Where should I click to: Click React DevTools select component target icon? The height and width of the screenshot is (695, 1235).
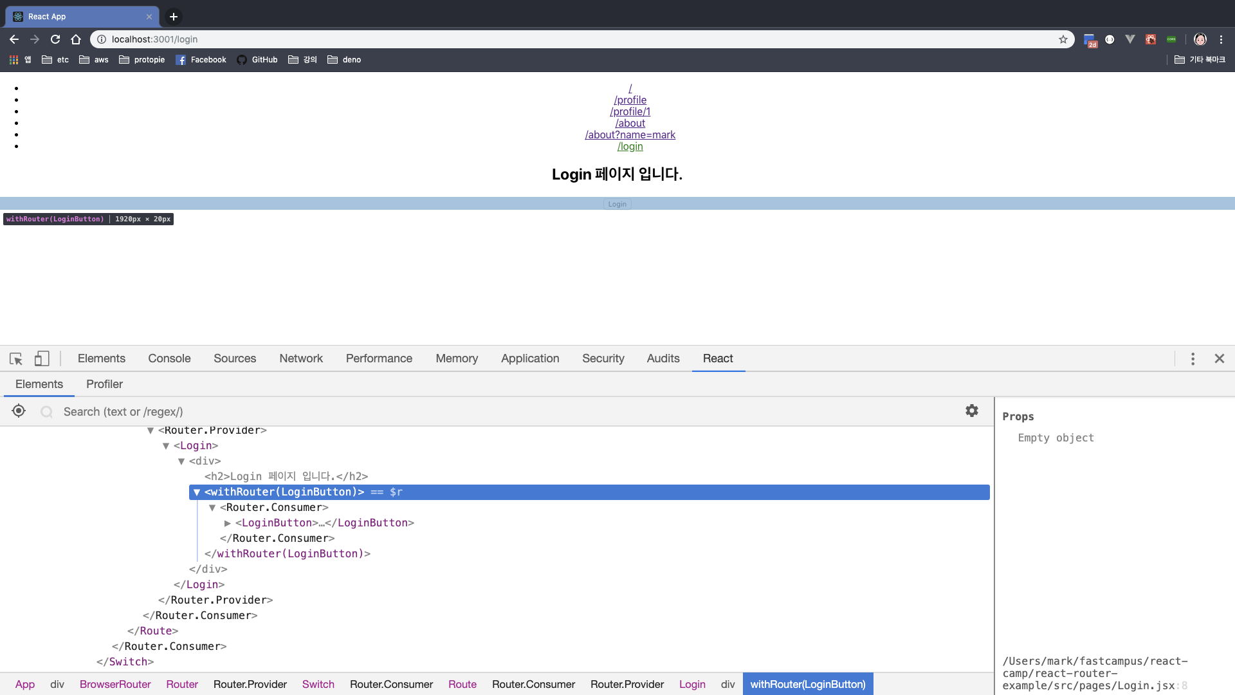pos(19,411)
